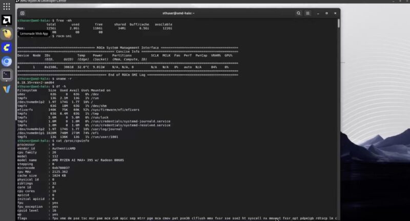
Task: Click the cache size value '1024 KB'
Action: click(x=59, y=176)
